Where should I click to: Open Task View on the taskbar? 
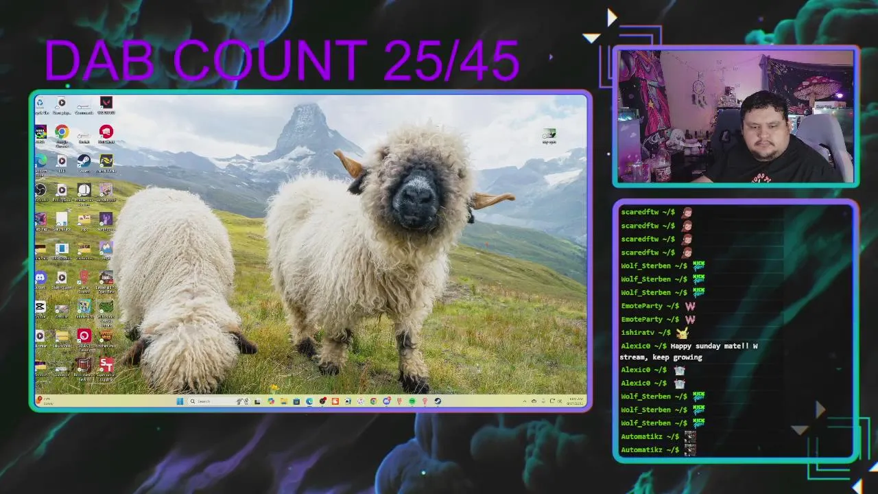257,401
